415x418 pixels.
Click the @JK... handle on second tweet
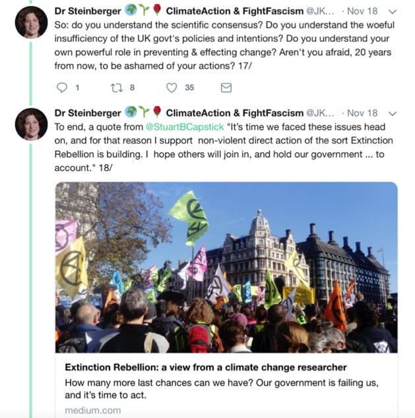320,113
